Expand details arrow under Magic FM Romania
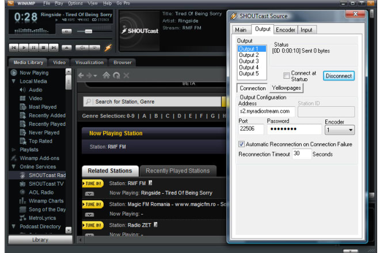 click(x=89, y=214)
